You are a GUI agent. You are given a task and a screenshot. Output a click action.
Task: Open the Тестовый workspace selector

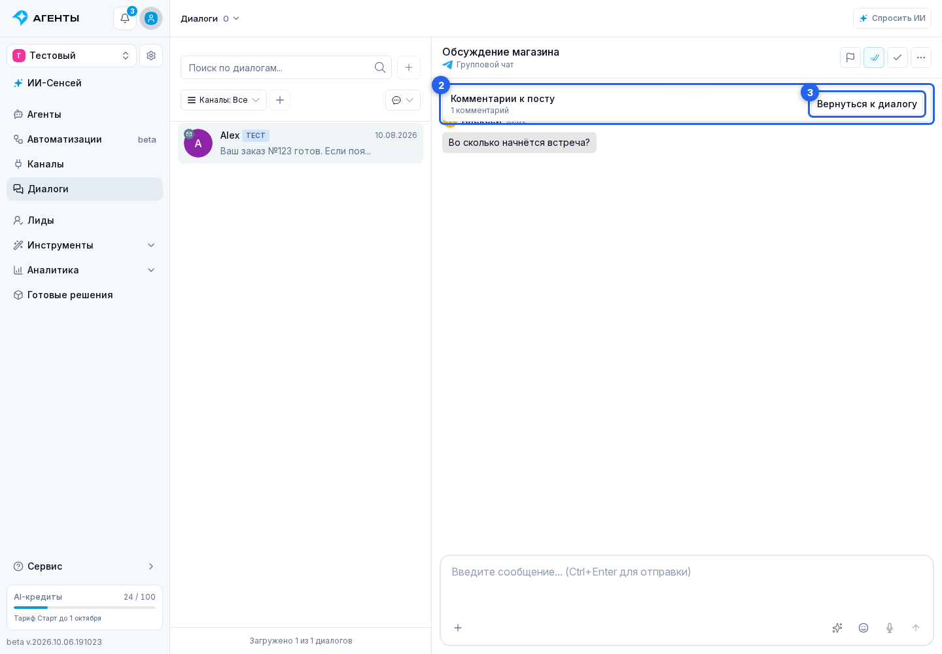point(71,56)
